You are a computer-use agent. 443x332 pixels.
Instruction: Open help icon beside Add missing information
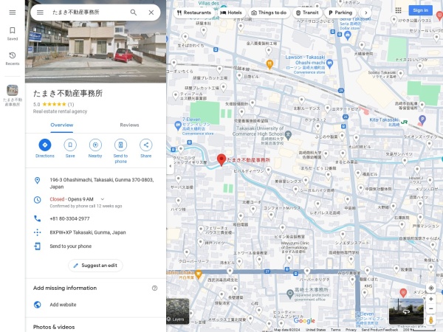coord(154,288)
